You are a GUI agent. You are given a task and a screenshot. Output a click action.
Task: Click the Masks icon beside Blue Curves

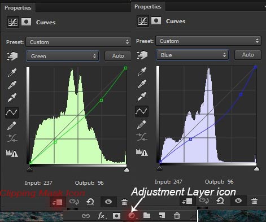click(x=156, y=21)
